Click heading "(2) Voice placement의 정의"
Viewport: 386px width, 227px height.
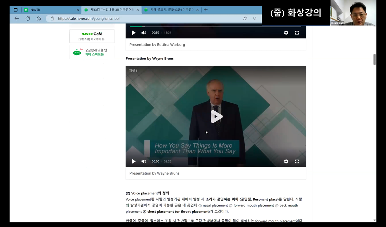click(147, 193)
